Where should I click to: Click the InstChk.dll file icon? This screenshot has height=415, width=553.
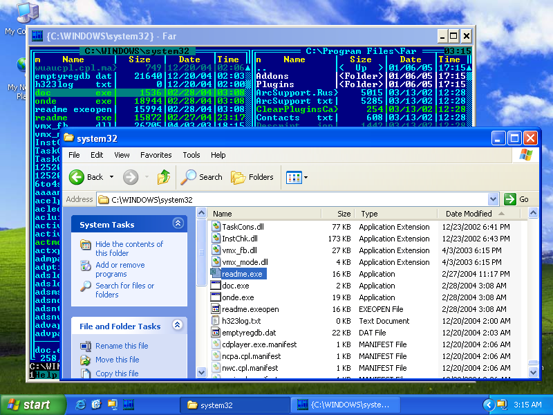coord(216,238)
